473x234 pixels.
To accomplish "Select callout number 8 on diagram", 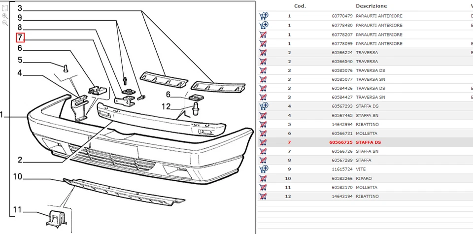I will click(x=20, y=28).
